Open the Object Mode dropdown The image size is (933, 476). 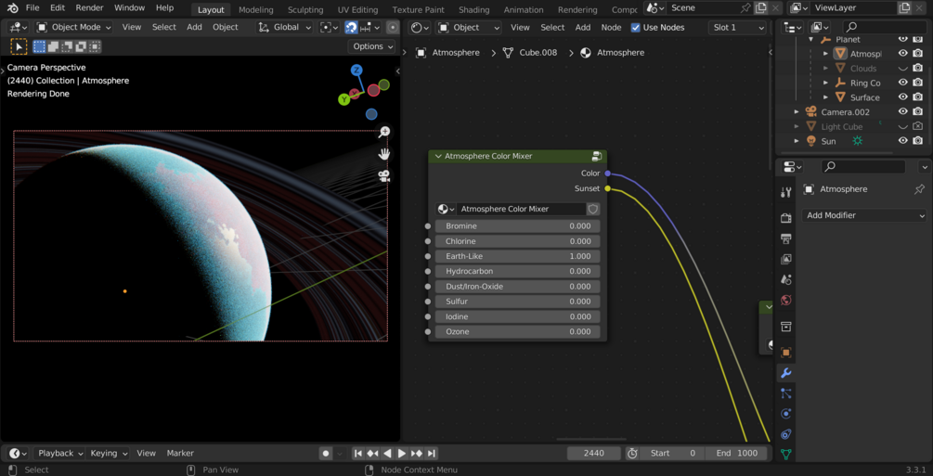click(73, 27)
